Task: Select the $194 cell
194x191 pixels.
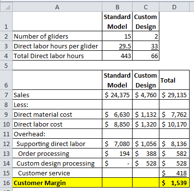Action: [x=117, y=153]
